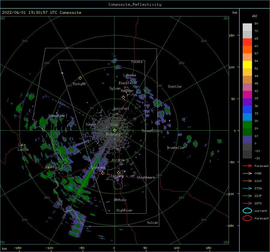The width and height of the screenshot is (270, 252).
Task: Click the Airdrie town label
Action: pos(118,160)
